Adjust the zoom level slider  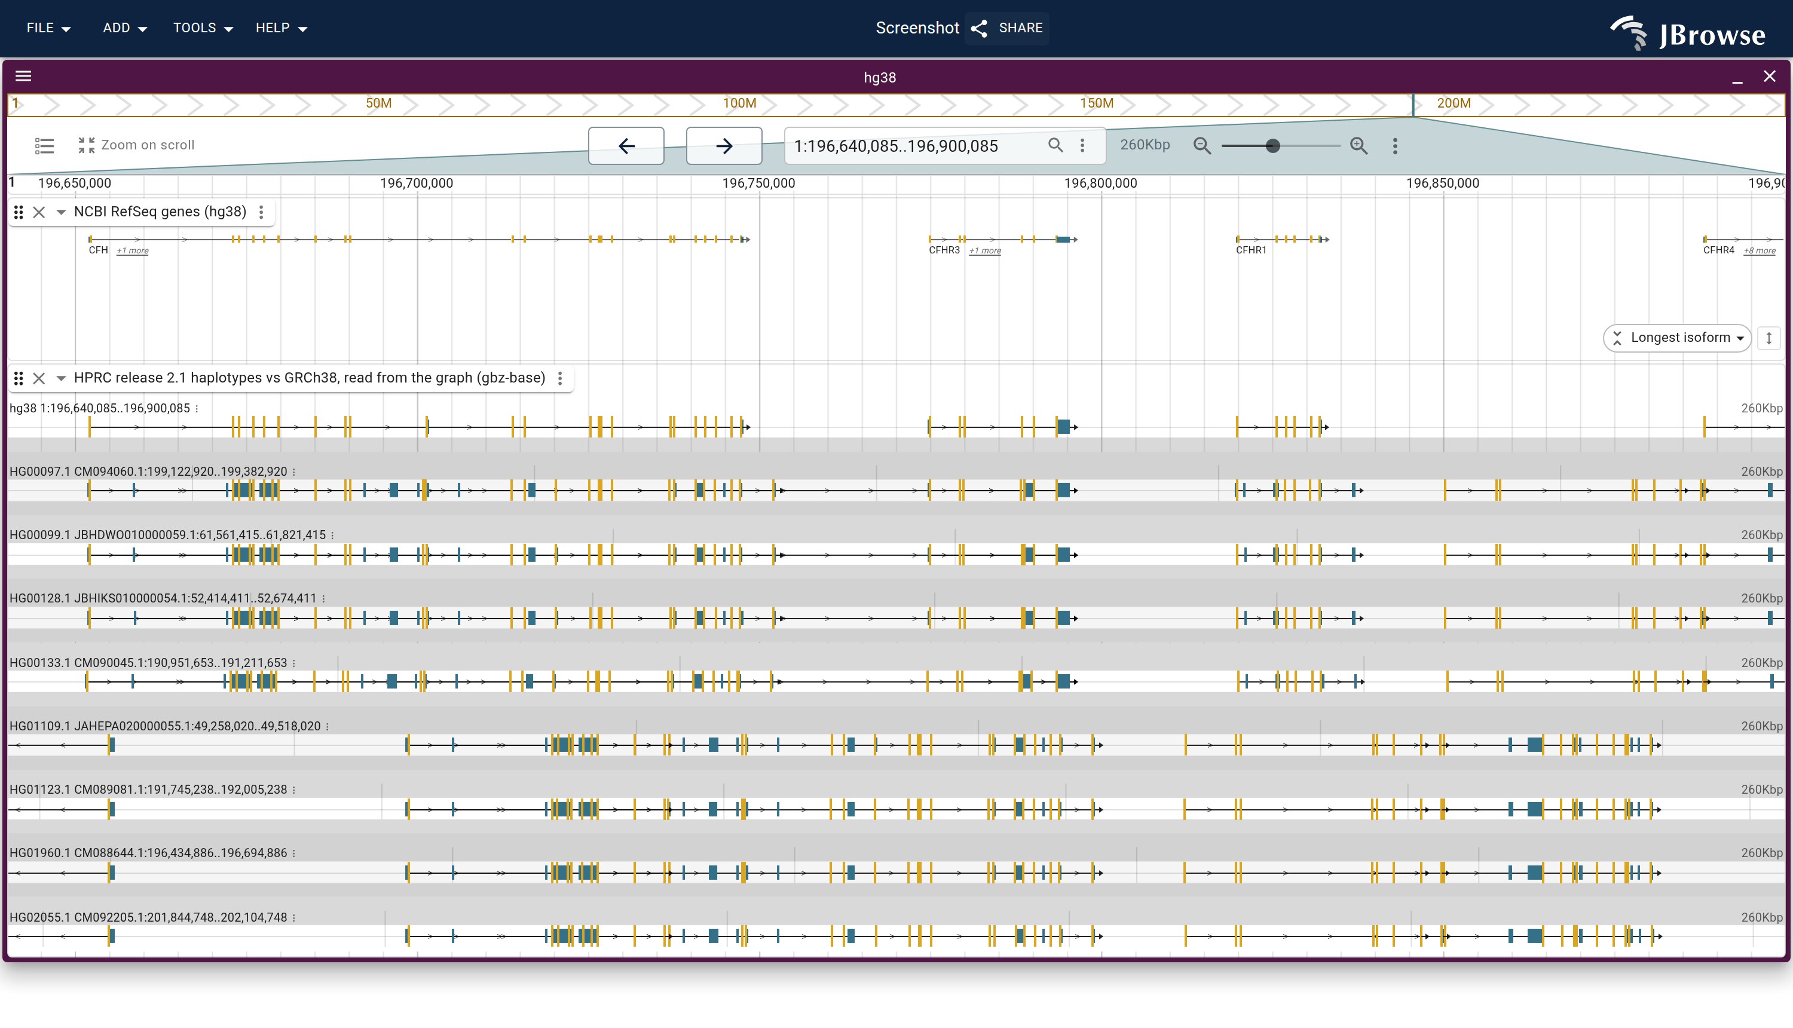(1281, 145)
